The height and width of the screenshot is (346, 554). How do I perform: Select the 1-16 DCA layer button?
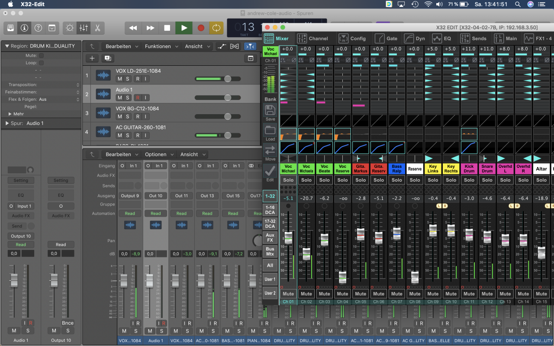point(270,210)
